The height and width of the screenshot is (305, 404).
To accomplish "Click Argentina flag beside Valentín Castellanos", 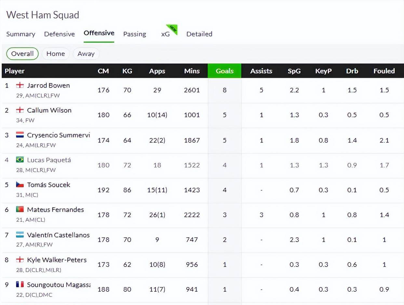I will pyautogui.click(x=20, y=234).
